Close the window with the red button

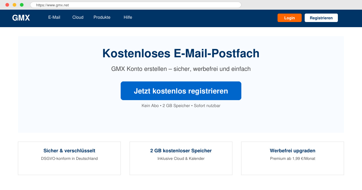click(x=7, y=5)
